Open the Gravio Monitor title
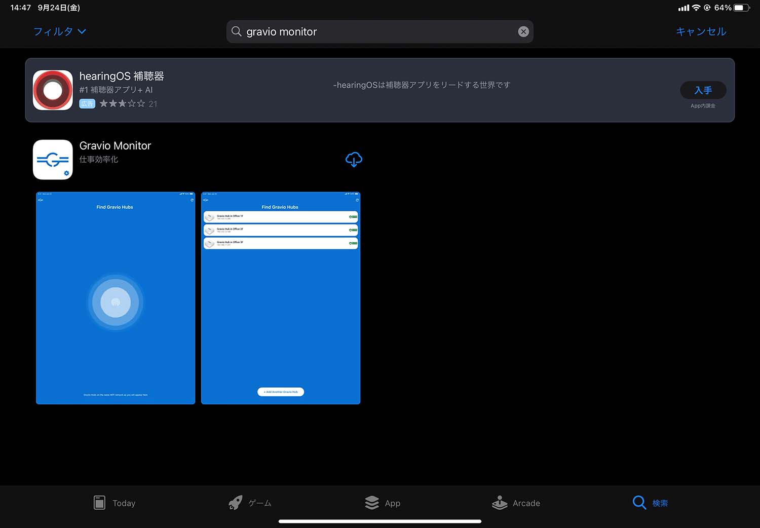 click(x=115, y=145)
